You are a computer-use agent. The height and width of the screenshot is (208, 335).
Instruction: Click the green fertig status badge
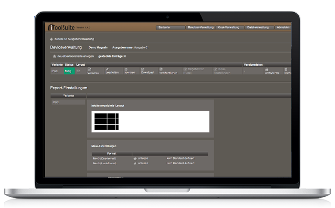tap(69, 71)
